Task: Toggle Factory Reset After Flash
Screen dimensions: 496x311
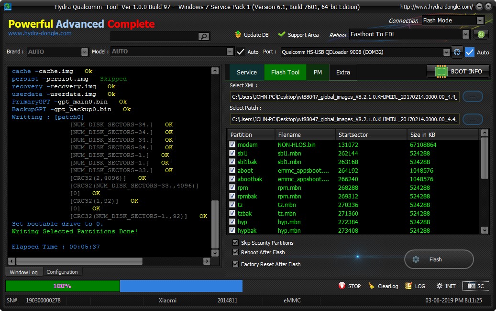Action: 235,264
